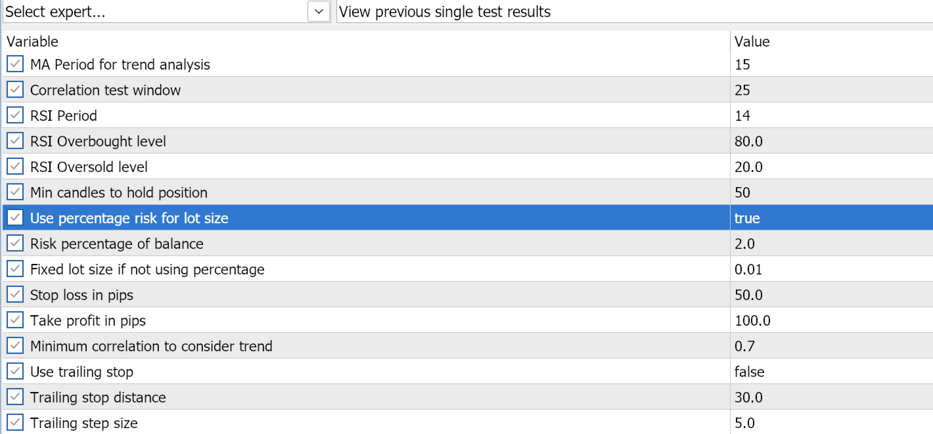The width and height of the screenshot is (933, 434).
Task: Uncheck the Min candles to hold position box
Action: click(x=15, y=192)
